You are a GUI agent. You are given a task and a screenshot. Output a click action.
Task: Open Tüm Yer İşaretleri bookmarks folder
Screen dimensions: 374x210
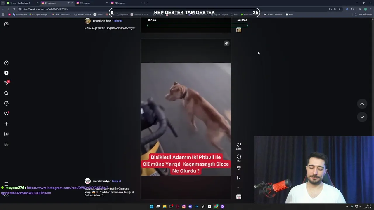pos(363,15)
